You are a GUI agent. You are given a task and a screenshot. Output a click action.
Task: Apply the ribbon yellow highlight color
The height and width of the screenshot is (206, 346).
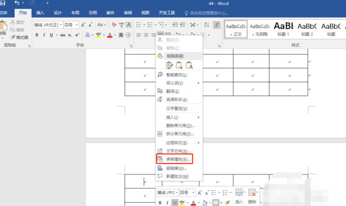pos(98,35)
